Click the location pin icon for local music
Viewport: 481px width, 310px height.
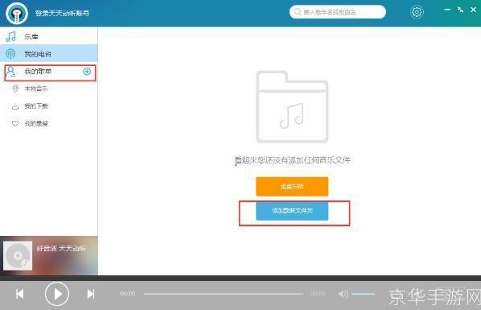pos(15,89)
